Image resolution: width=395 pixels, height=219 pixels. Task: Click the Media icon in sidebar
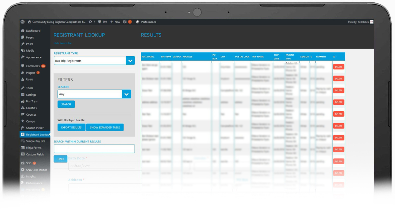pos(23,51)
